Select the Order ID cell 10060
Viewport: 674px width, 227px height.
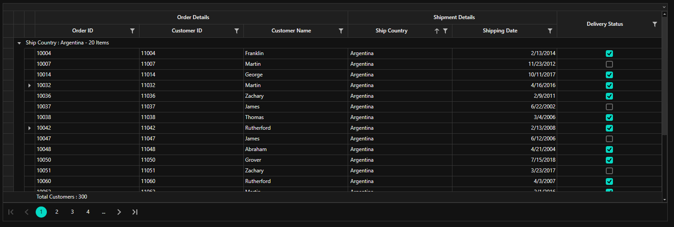[87, 181]
